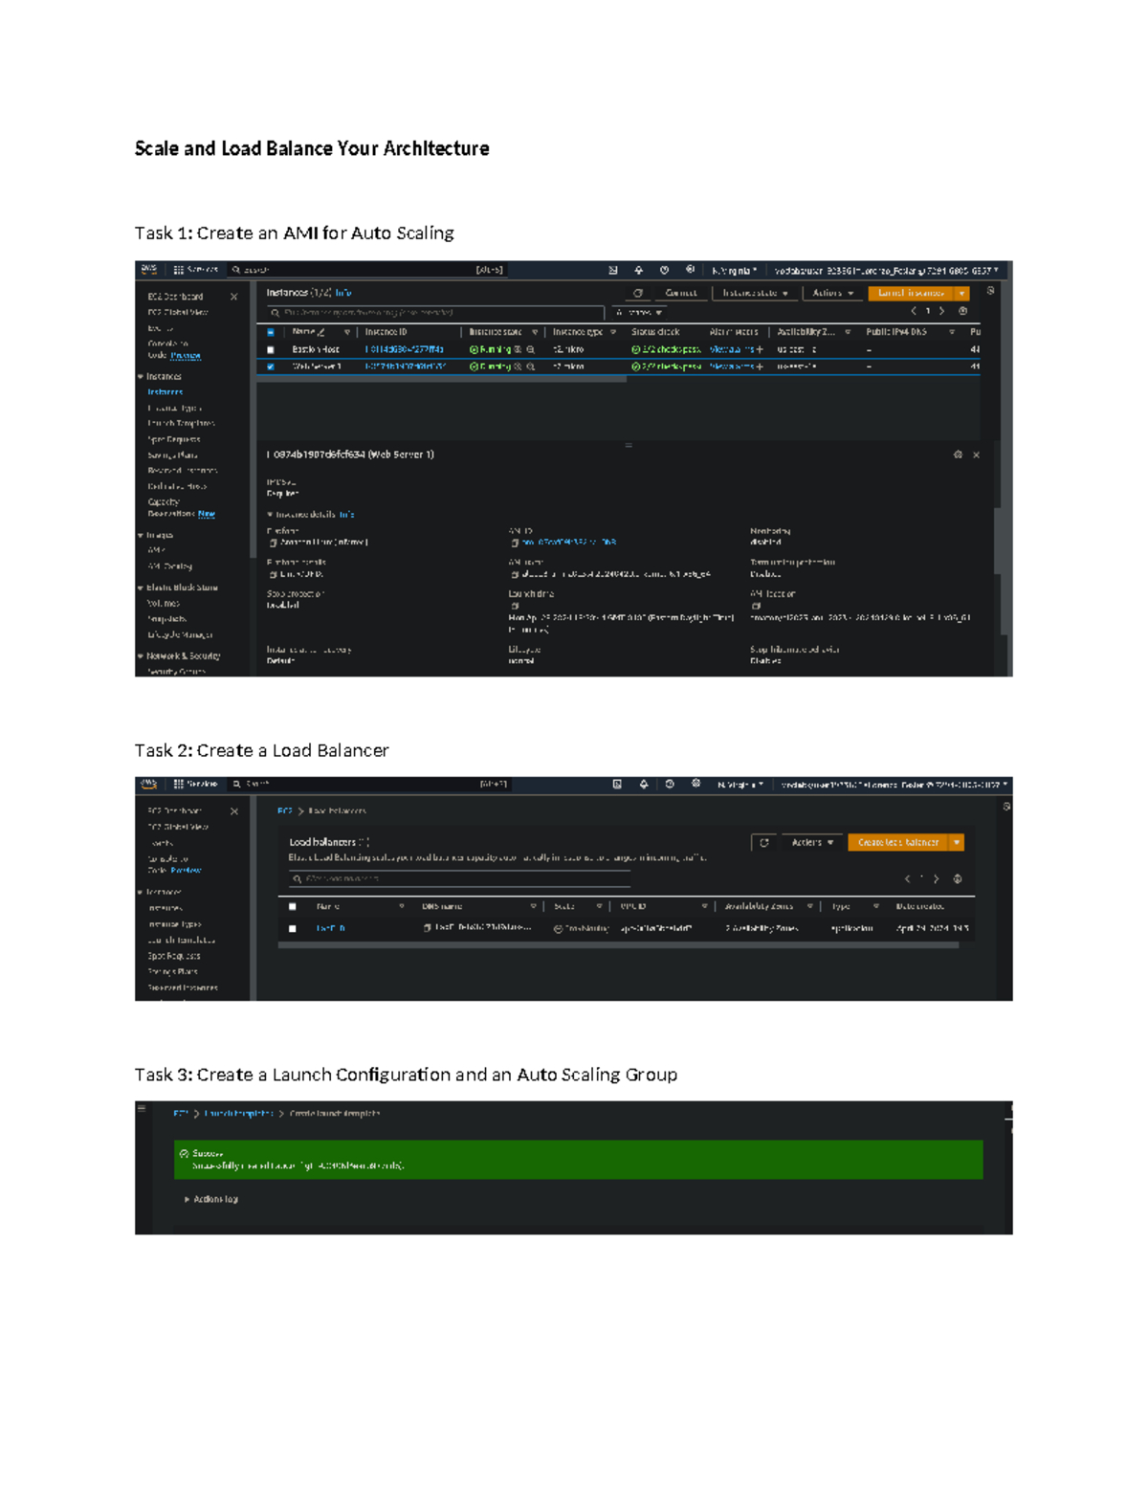Open the instance panel preferences gear
The width and height of the screenshot is (1148, 1486).
point(960,454)
